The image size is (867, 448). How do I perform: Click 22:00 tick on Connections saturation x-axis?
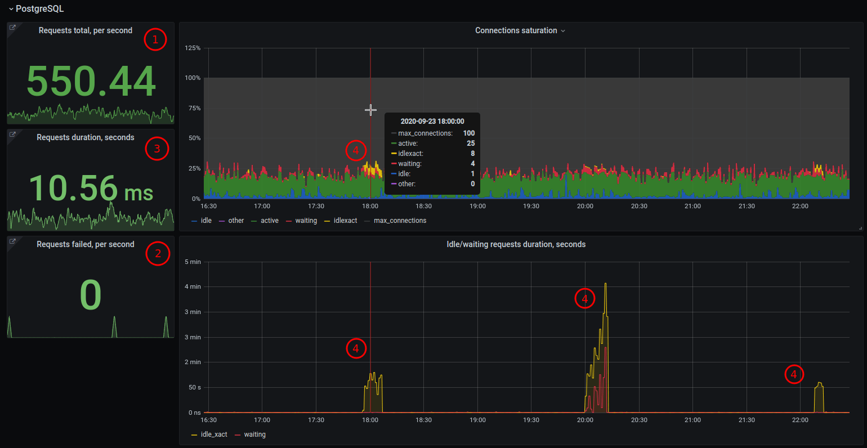point(800,206)
